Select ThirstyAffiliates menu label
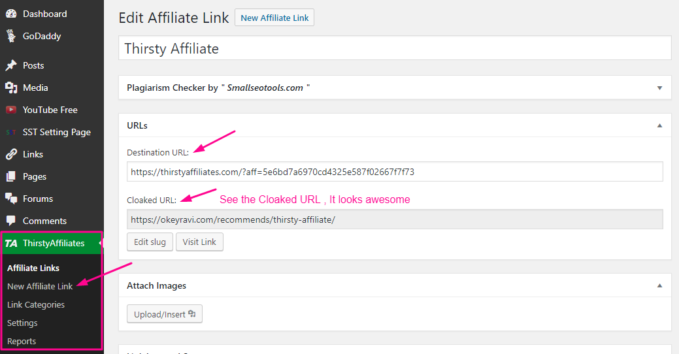Screen dimensions: 679x354 click(x=54, y=243)
